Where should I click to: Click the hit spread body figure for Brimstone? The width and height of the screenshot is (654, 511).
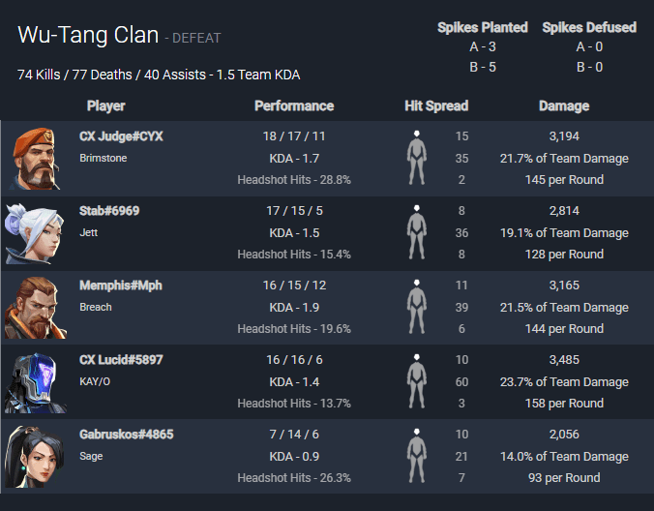[417, 158]
